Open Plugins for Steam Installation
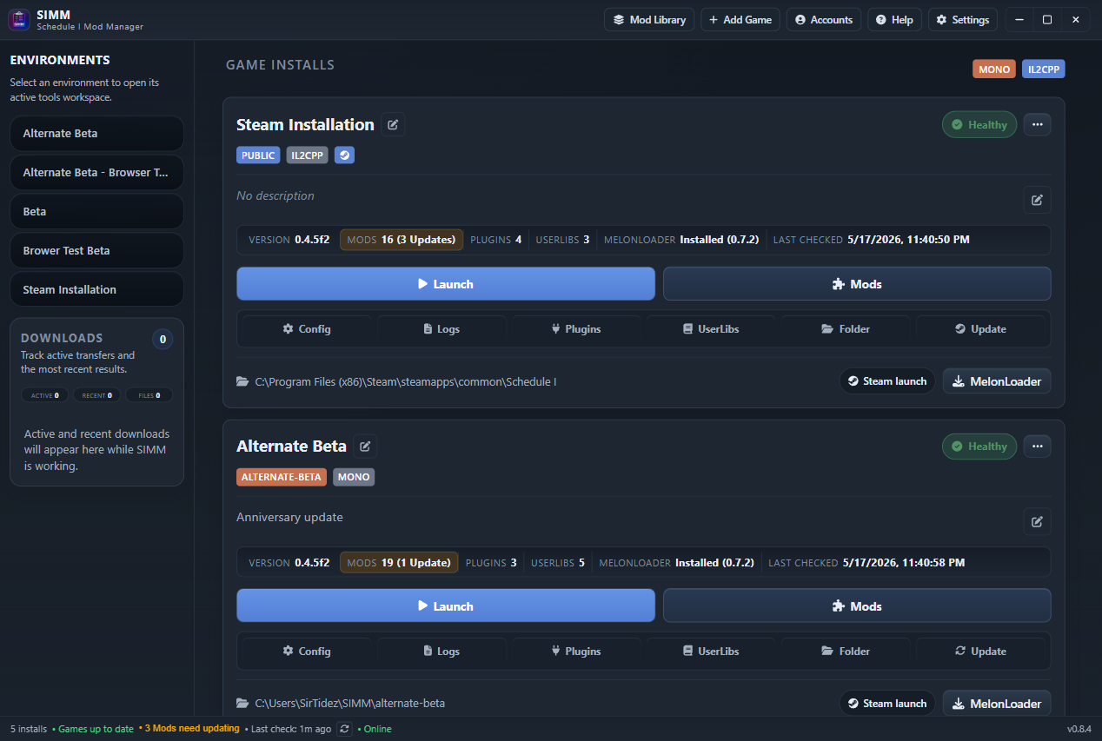Image resolution: width=1102 pixels, height=741 pixels. point(575,329)
